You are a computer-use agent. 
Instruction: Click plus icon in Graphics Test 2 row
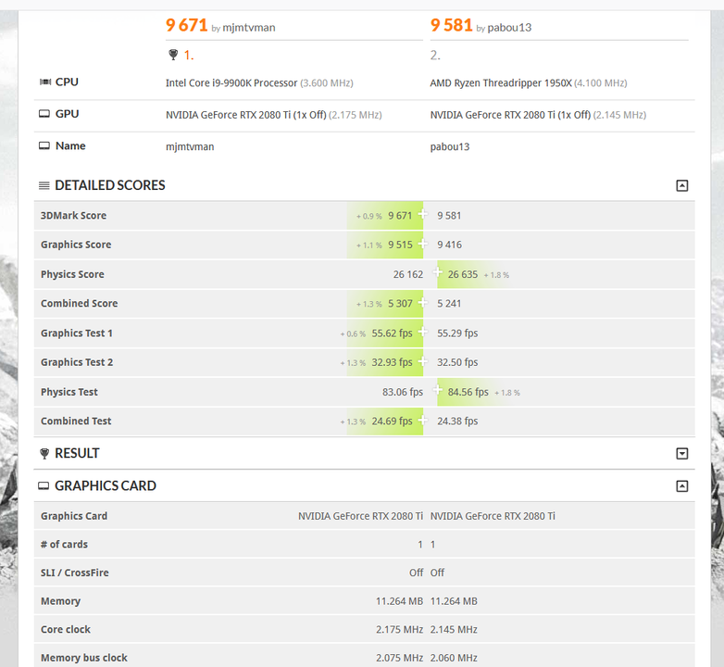[x=422, y=361]
